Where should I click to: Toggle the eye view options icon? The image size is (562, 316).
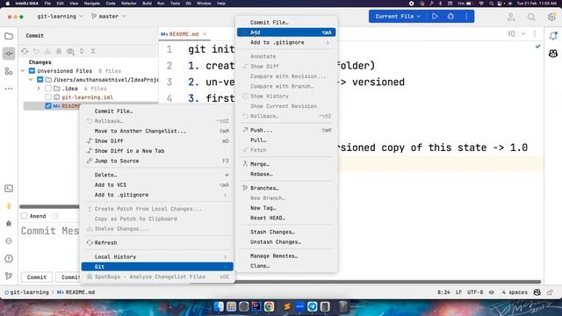tap(70, 51)
